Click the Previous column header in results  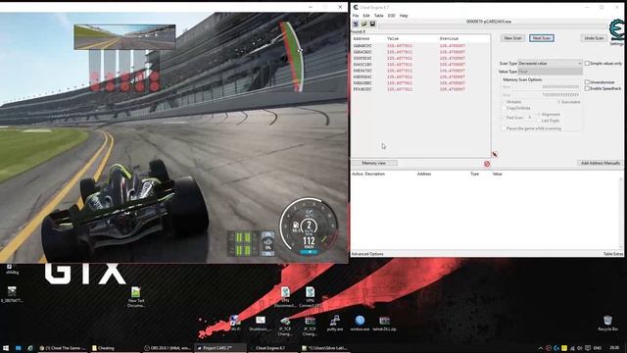449,39
